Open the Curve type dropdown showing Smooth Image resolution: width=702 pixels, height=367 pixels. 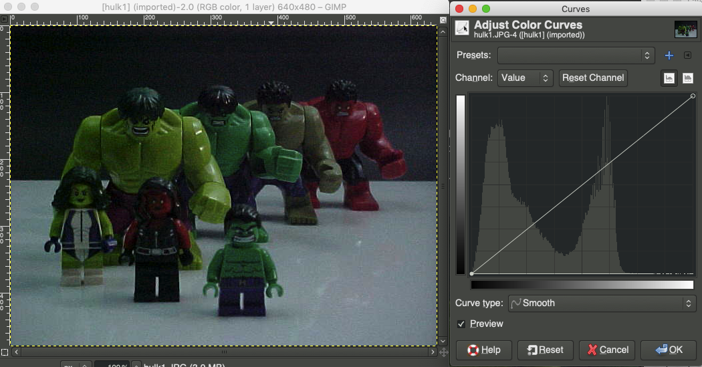click(x=602, y=303)
